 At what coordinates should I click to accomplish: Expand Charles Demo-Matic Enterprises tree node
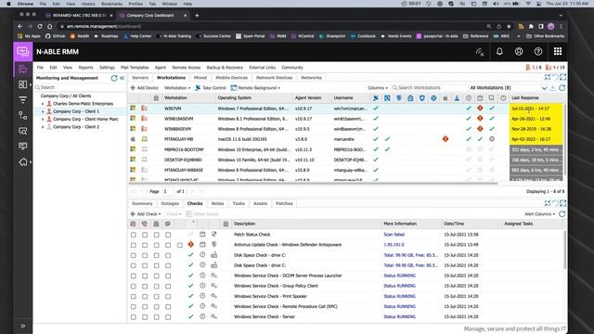(43, 104)
